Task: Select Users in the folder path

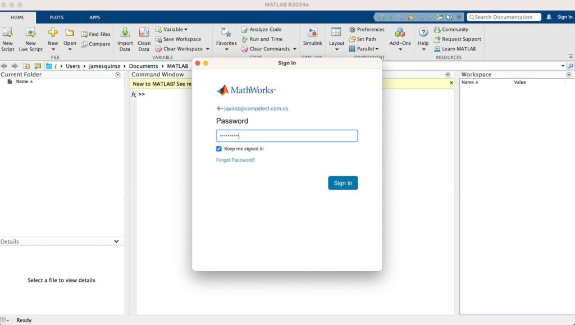Action: tap(72, 66)
